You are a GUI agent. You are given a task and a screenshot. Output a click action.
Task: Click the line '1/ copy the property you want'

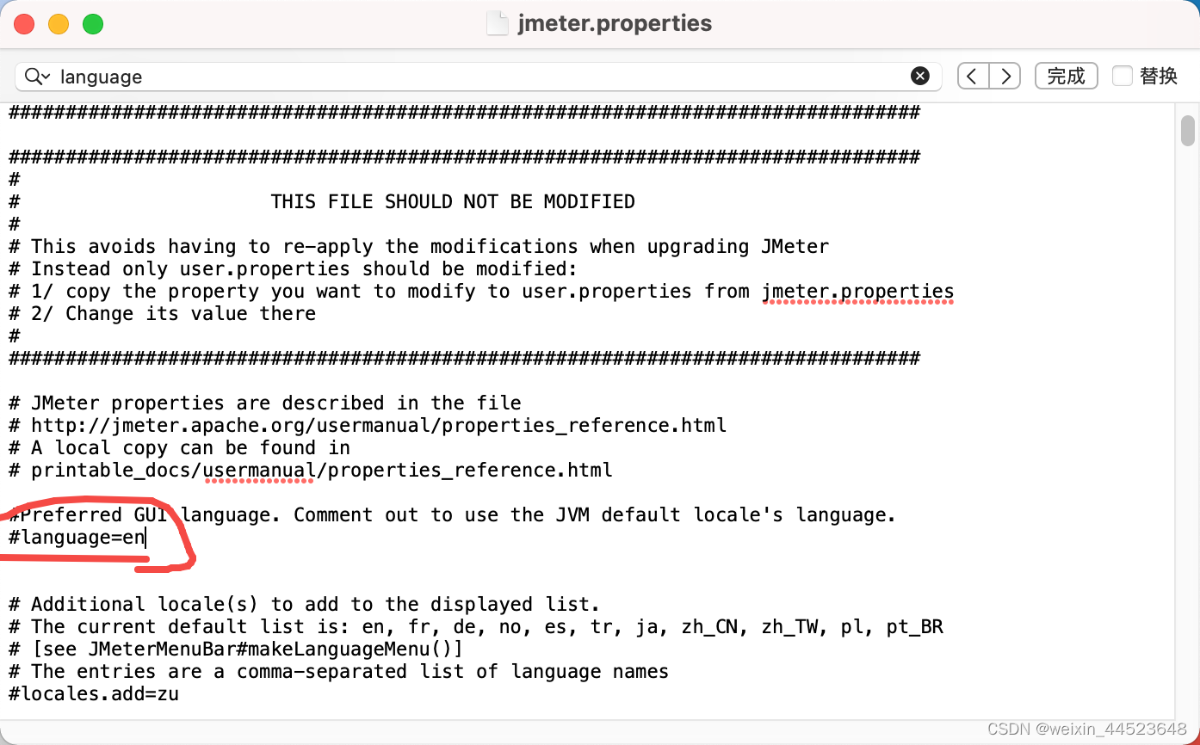click(481, 291)
